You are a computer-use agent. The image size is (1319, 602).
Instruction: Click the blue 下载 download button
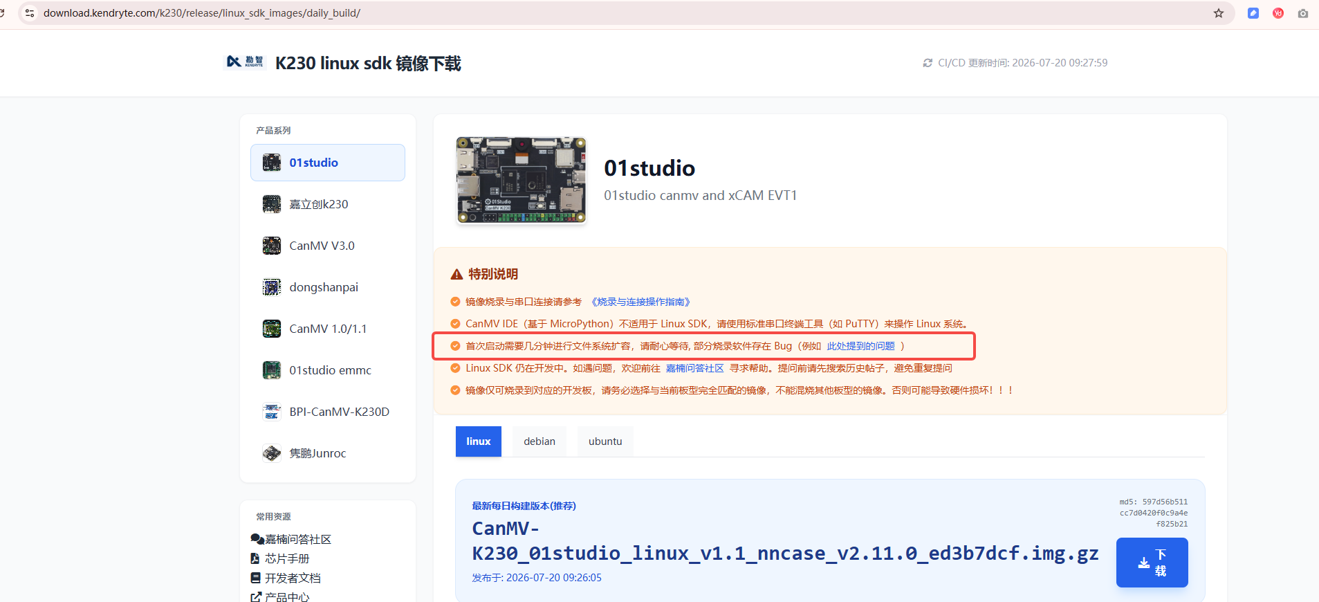tap(1152, 563)
